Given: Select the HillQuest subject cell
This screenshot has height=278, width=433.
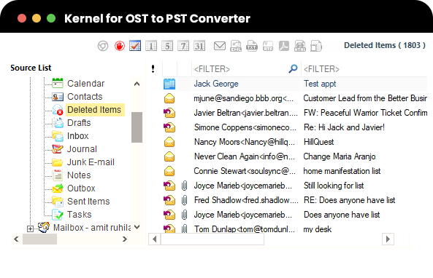Looking at the screenshot, I should click(318, 142).
